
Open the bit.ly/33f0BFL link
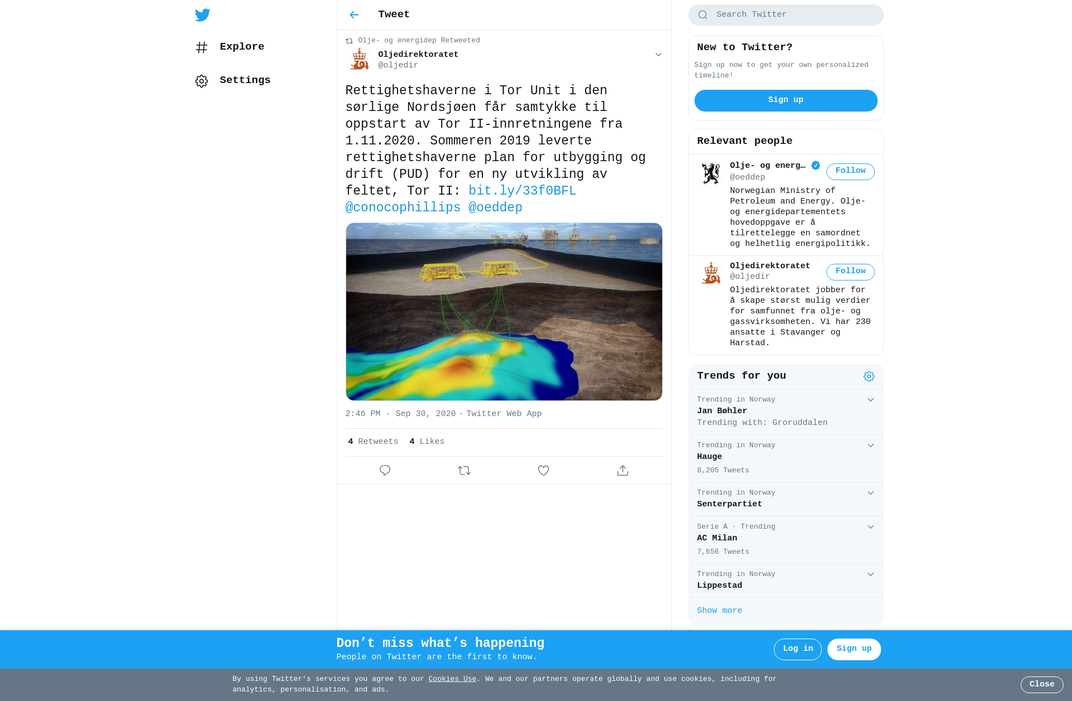pyautogui.click(x=522, y=191)
